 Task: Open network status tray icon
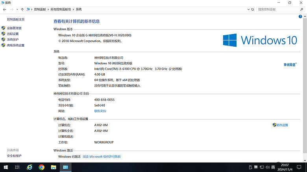click(x=262, y=167)
